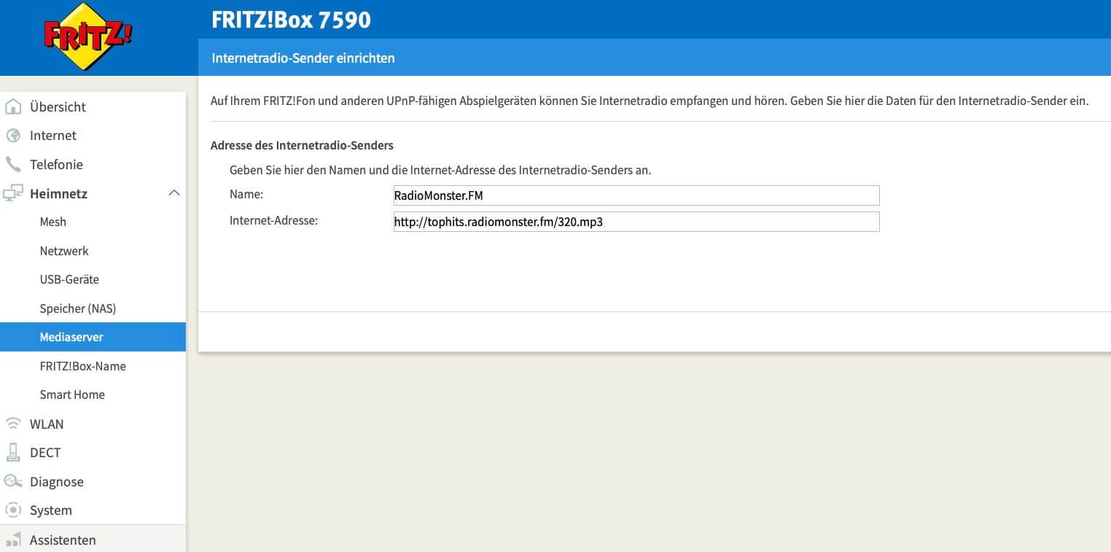
Task: Click the Internet-Adresse URL field
Action: click(635, 222)
